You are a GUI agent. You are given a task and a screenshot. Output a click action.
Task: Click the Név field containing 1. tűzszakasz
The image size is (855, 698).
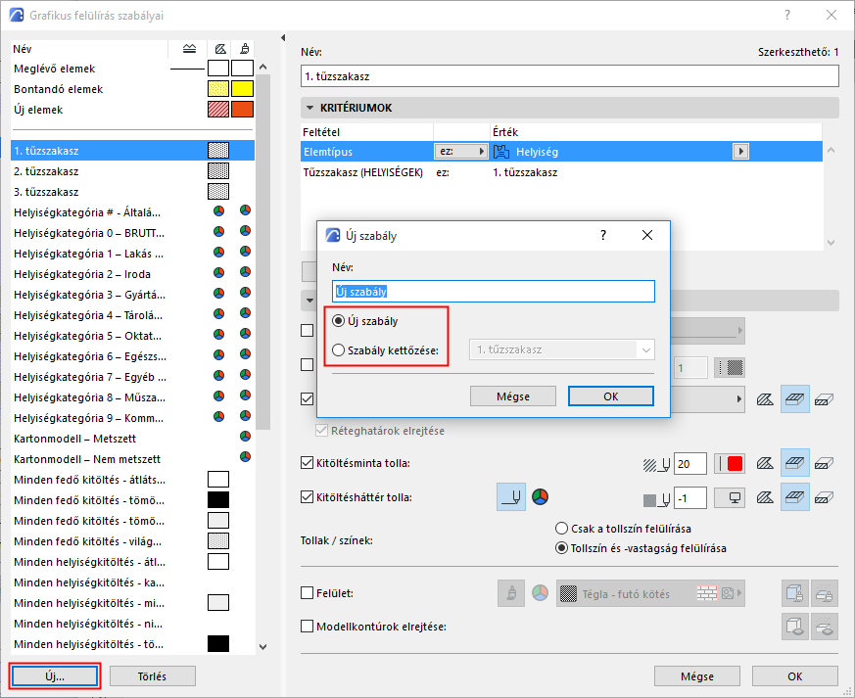(569, 76)
